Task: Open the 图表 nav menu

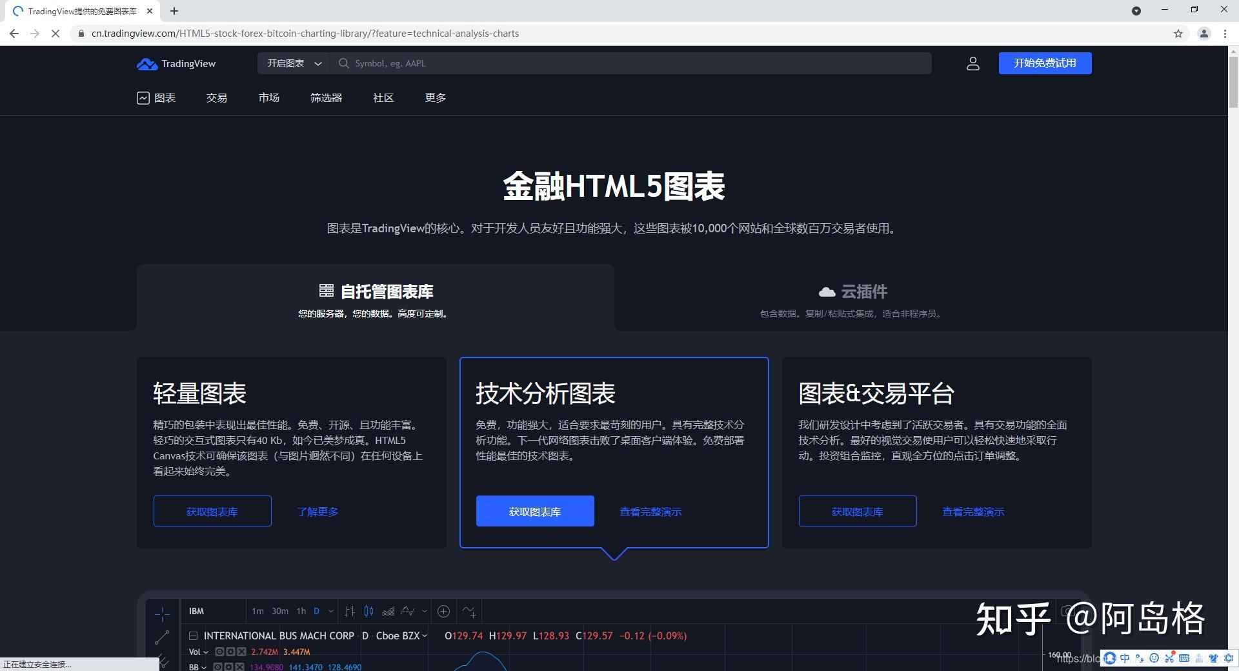Action: click(x=156, y=98)
